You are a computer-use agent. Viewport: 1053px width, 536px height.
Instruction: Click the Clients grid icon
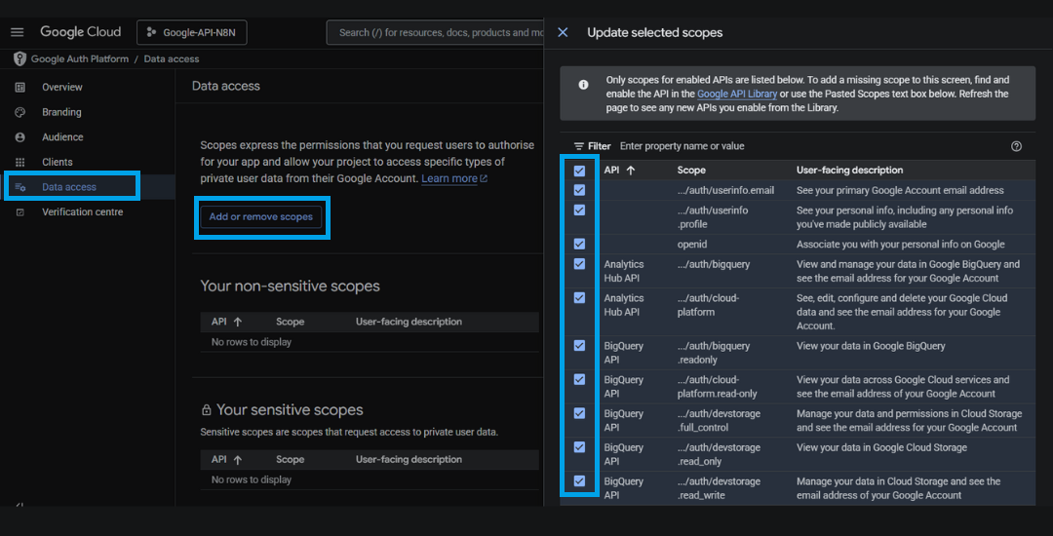(x=20, y=162)
